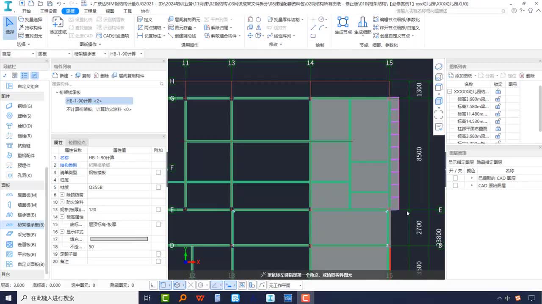Toggle 附加 checkbox for 材质 row
Image resolution: width=542 pixels, height=304 pixels.
pos(158,187)
